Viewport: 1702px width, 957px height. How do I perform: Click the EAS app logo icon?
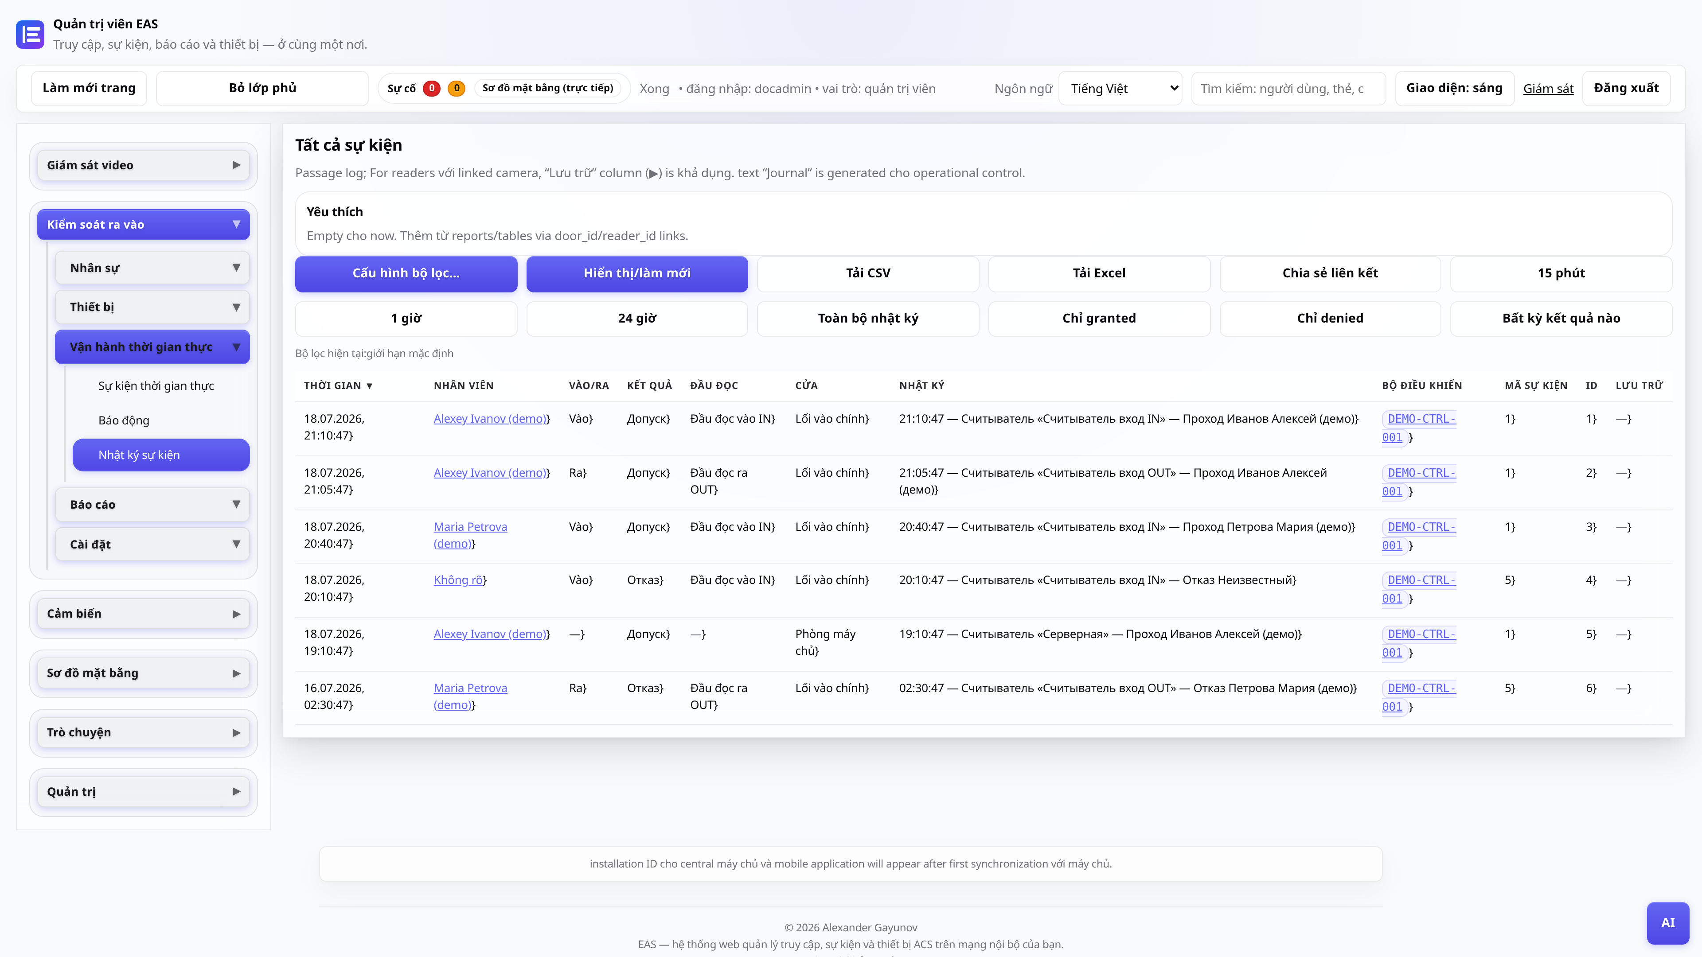[x=30, y=35]
